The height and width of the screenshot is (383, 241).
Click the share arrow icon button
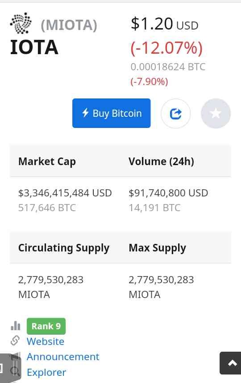click(x=175, y=113)
